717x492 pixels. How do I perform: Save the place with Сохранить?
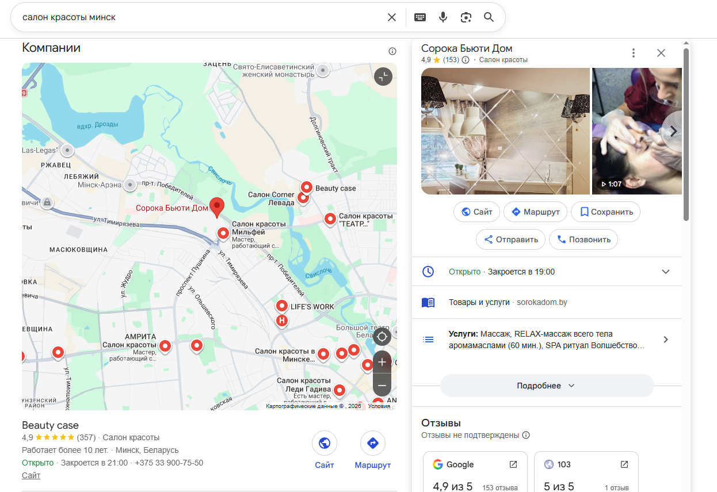click(605, 212)
